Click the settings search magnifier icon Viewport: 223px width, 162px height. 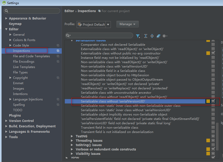[6, 11]
